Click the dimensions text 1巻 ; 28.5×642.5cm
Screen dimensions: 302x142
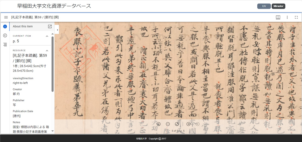click(29, 68)
